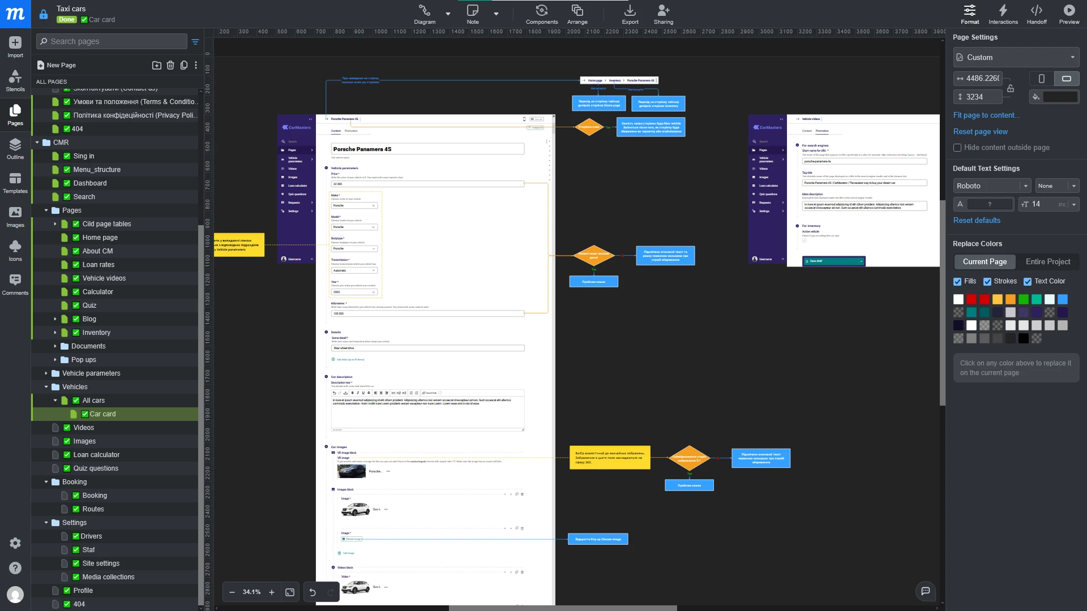Select the green swatch in Replace Colors
The width and height of the screenshot is (1087, 611).
click(x=1024, y=299)
